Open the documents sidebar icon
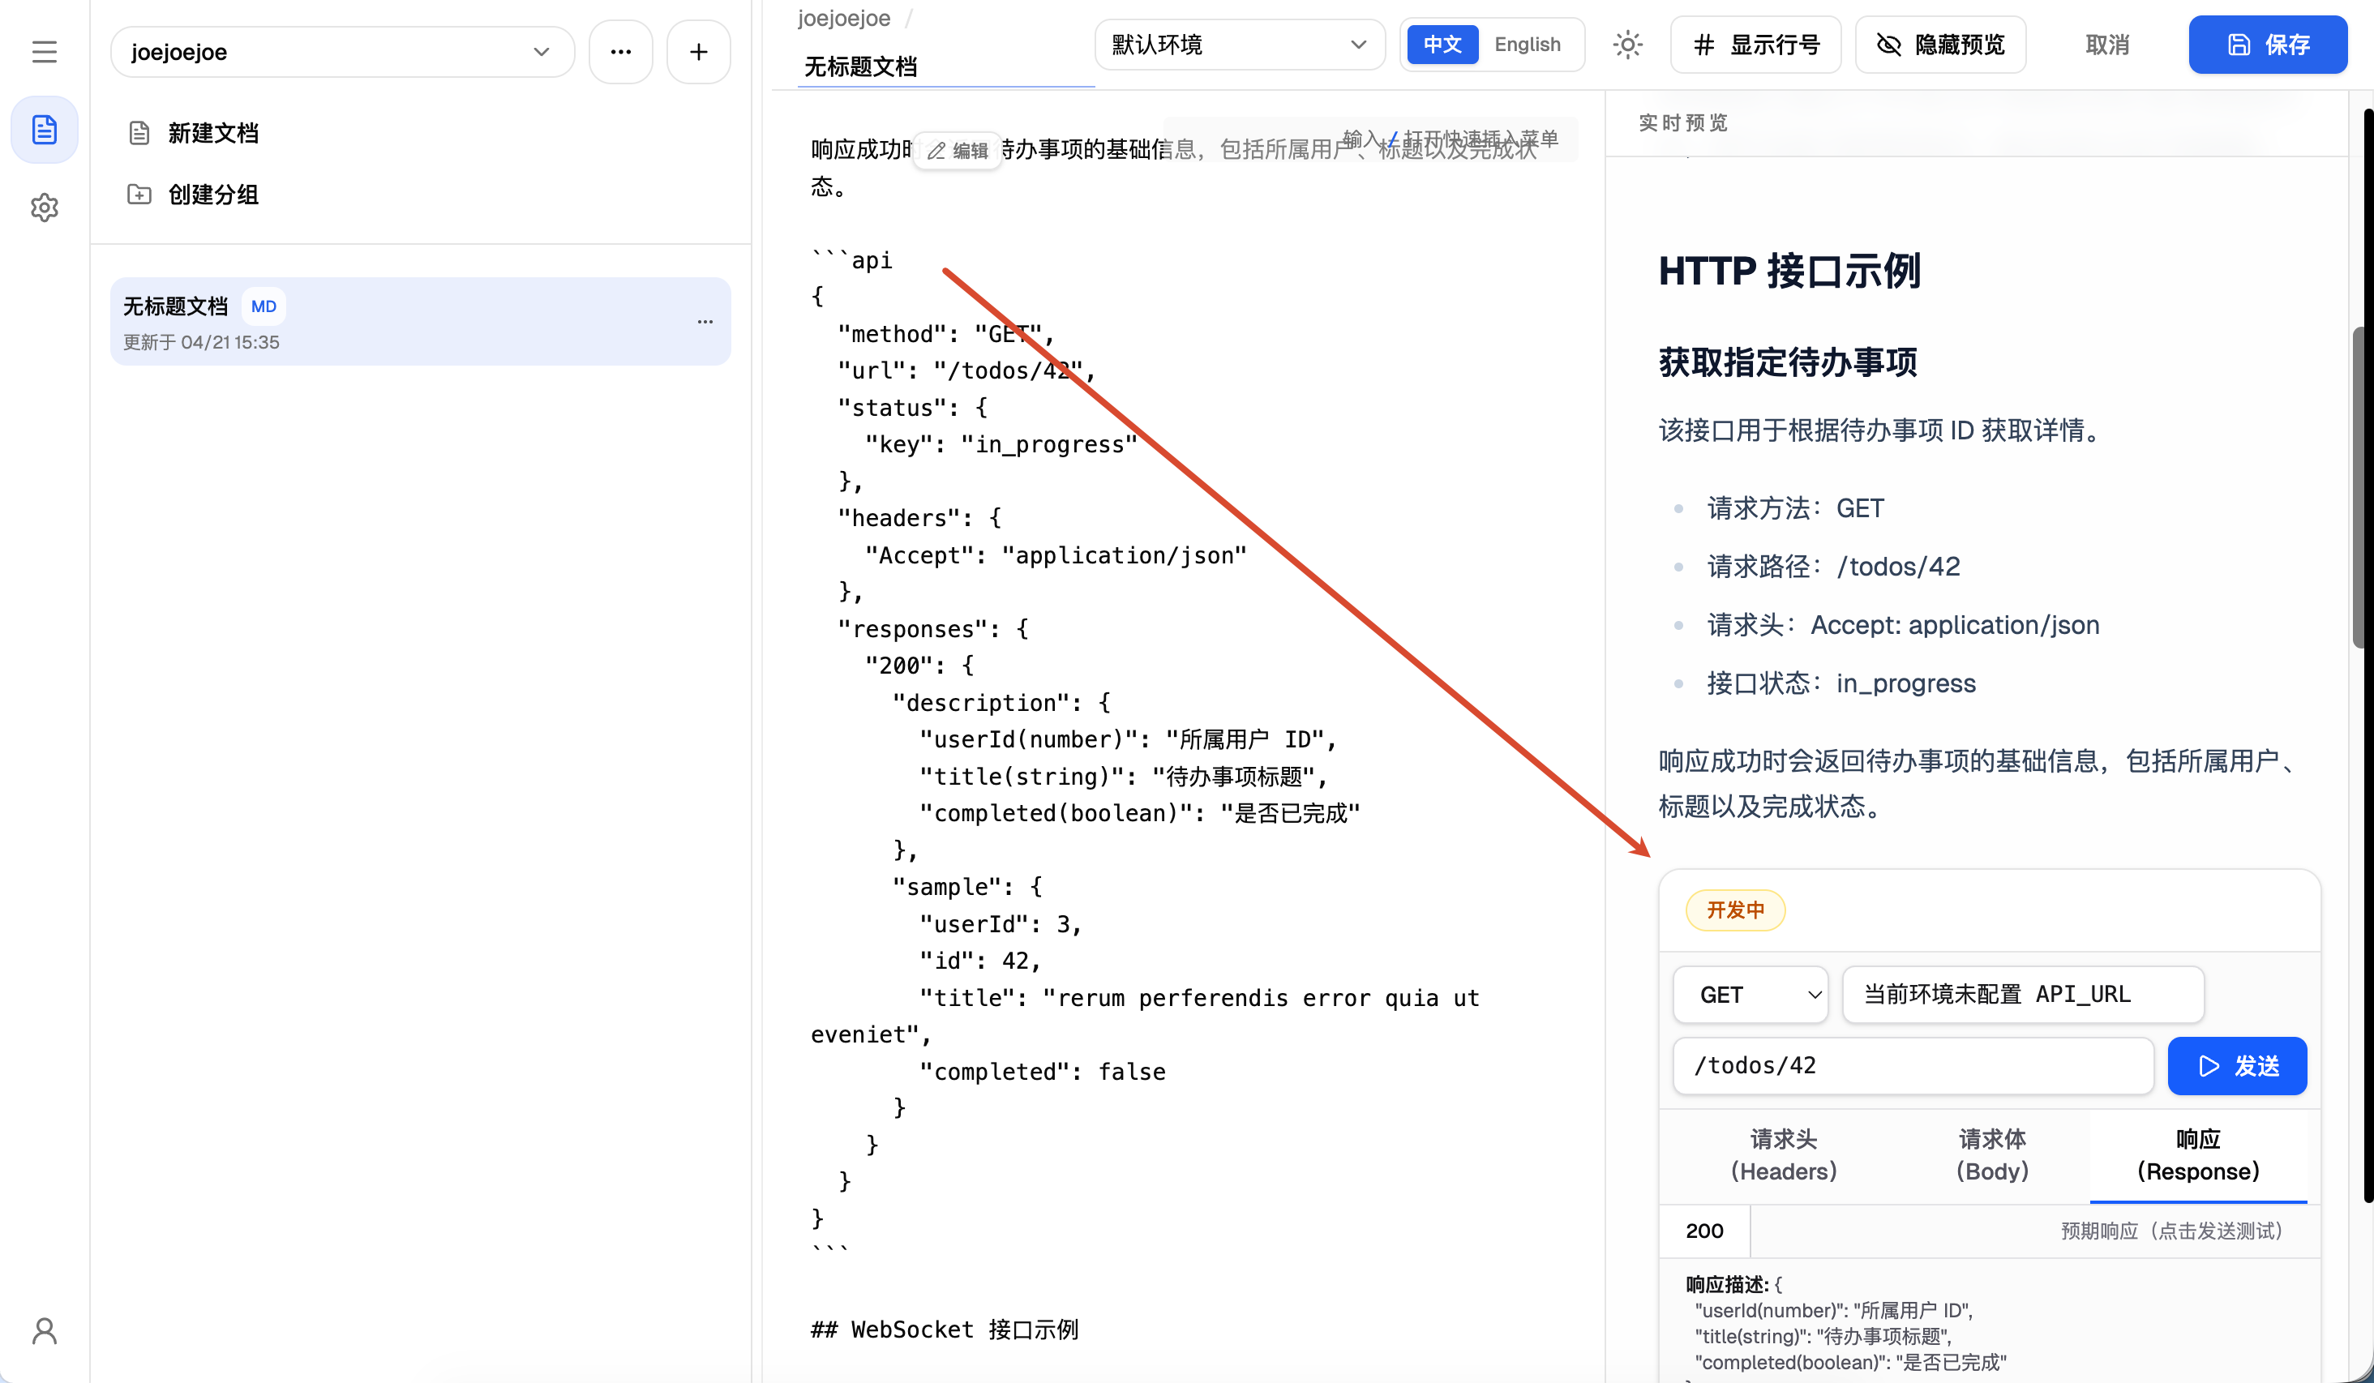The height and width of the screenshot is (1383, 2374). pyautogui.click(x=45, y=130)
